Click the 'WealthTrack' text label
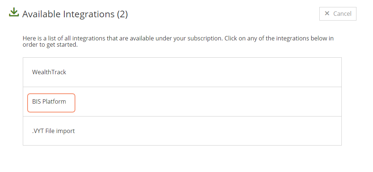This screenshot has height=172, width=373. tap(49, 72)
